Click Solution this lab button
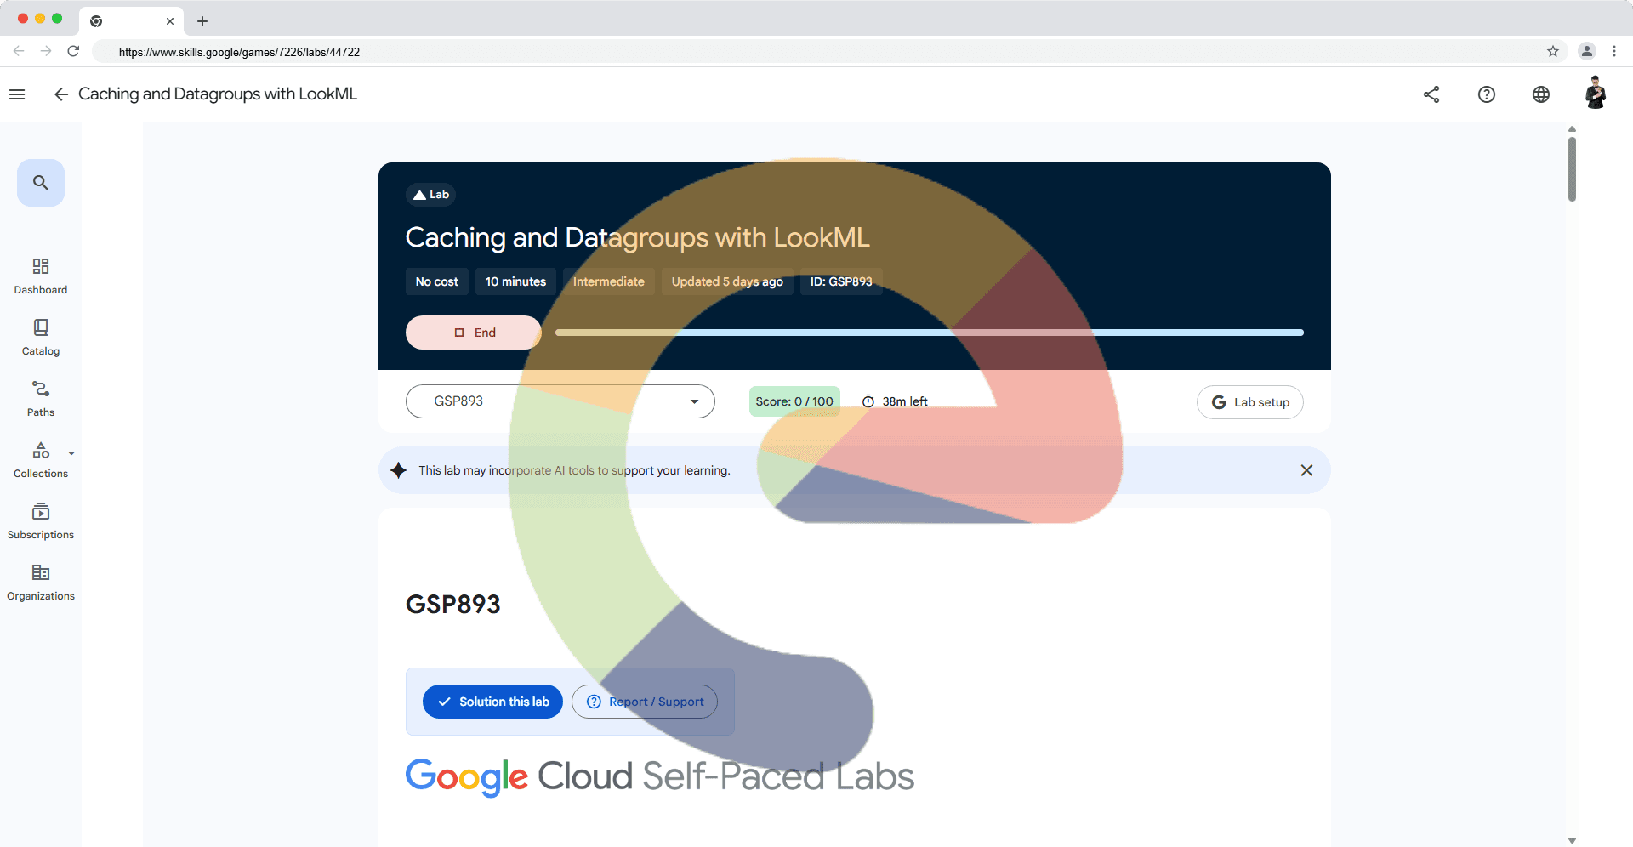Viewport: 1633px width, 847px height. pyautogui.click(x=492, y=702)
